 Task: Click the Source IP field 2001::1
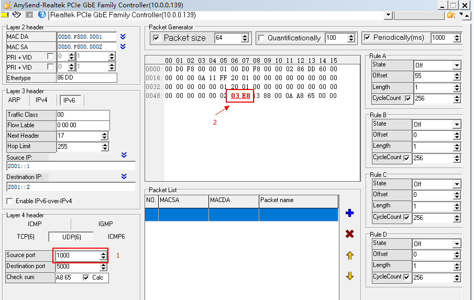click(x=71, y=166)
